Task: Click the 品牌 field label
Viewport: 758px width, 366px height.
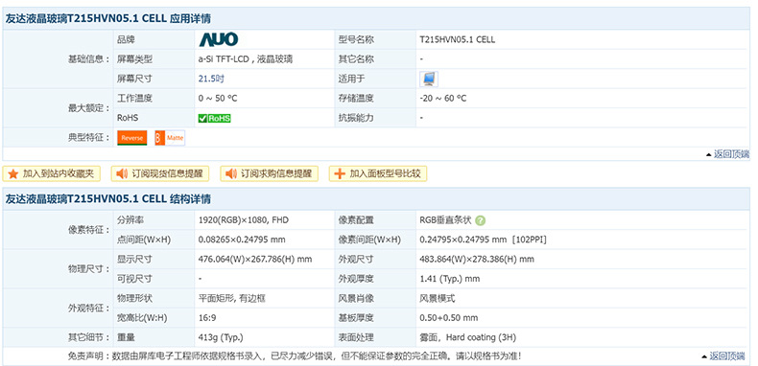Action: click(126, 39)
